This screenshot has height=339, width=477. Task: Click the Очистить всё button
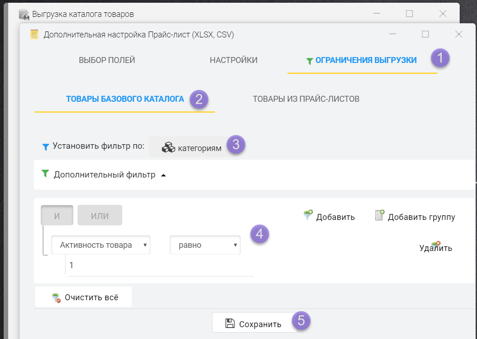pos(83,297)
